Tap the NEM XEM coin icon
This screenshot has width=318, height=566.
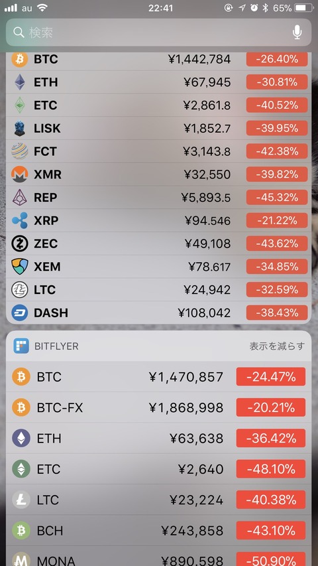pos(20,266)
